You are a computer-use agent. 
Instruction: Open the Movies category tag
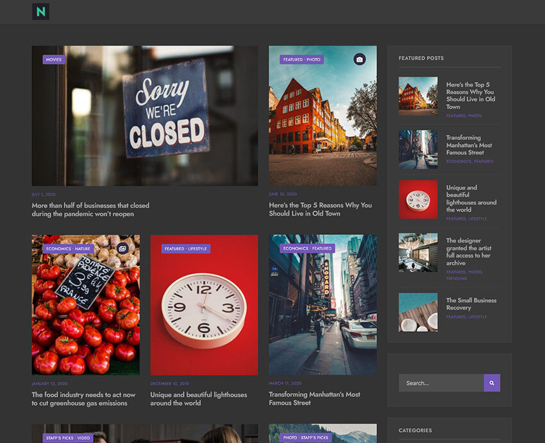[x=54, y=60]
